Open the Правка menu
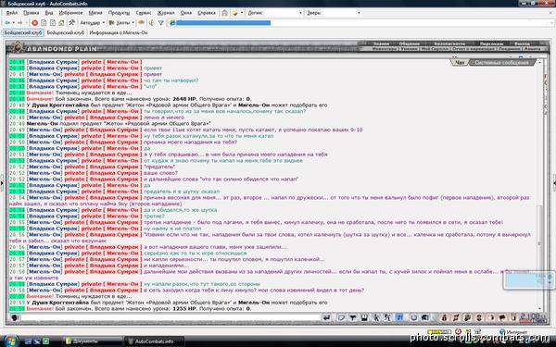 click(31, 13)
